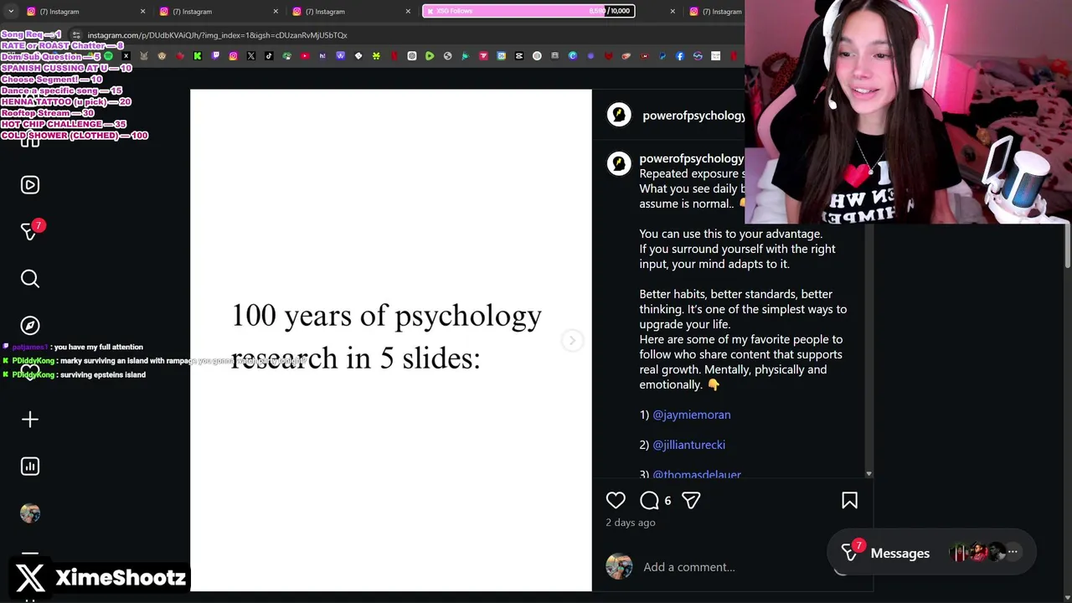The width and height of the screenshot is (1072, 603).
Task: Open the Facebook bookmark icon
Action: point(679,56)
